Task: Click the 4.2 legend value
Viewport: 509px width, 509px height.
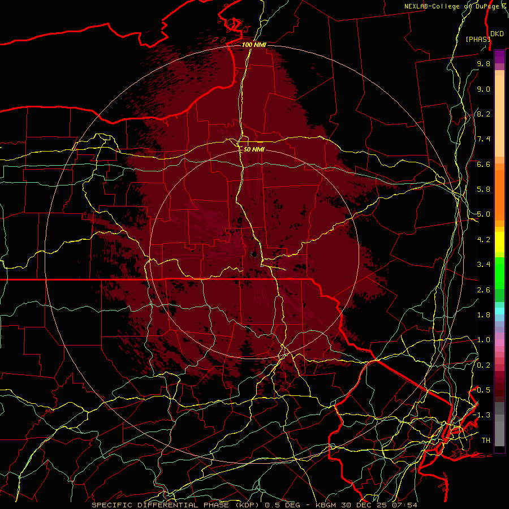Action: click(x=484, y=240)
